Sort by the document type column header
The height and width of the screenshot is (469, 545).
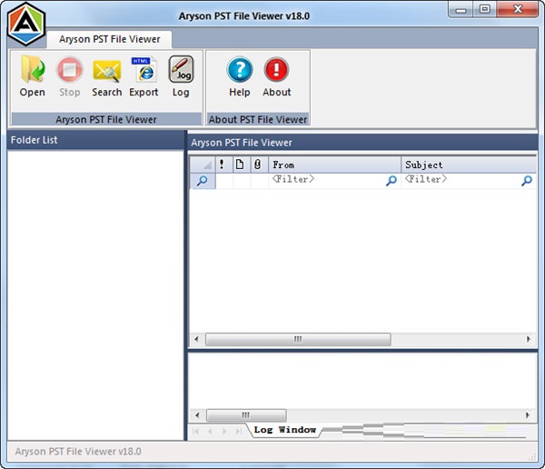[240, 165]
